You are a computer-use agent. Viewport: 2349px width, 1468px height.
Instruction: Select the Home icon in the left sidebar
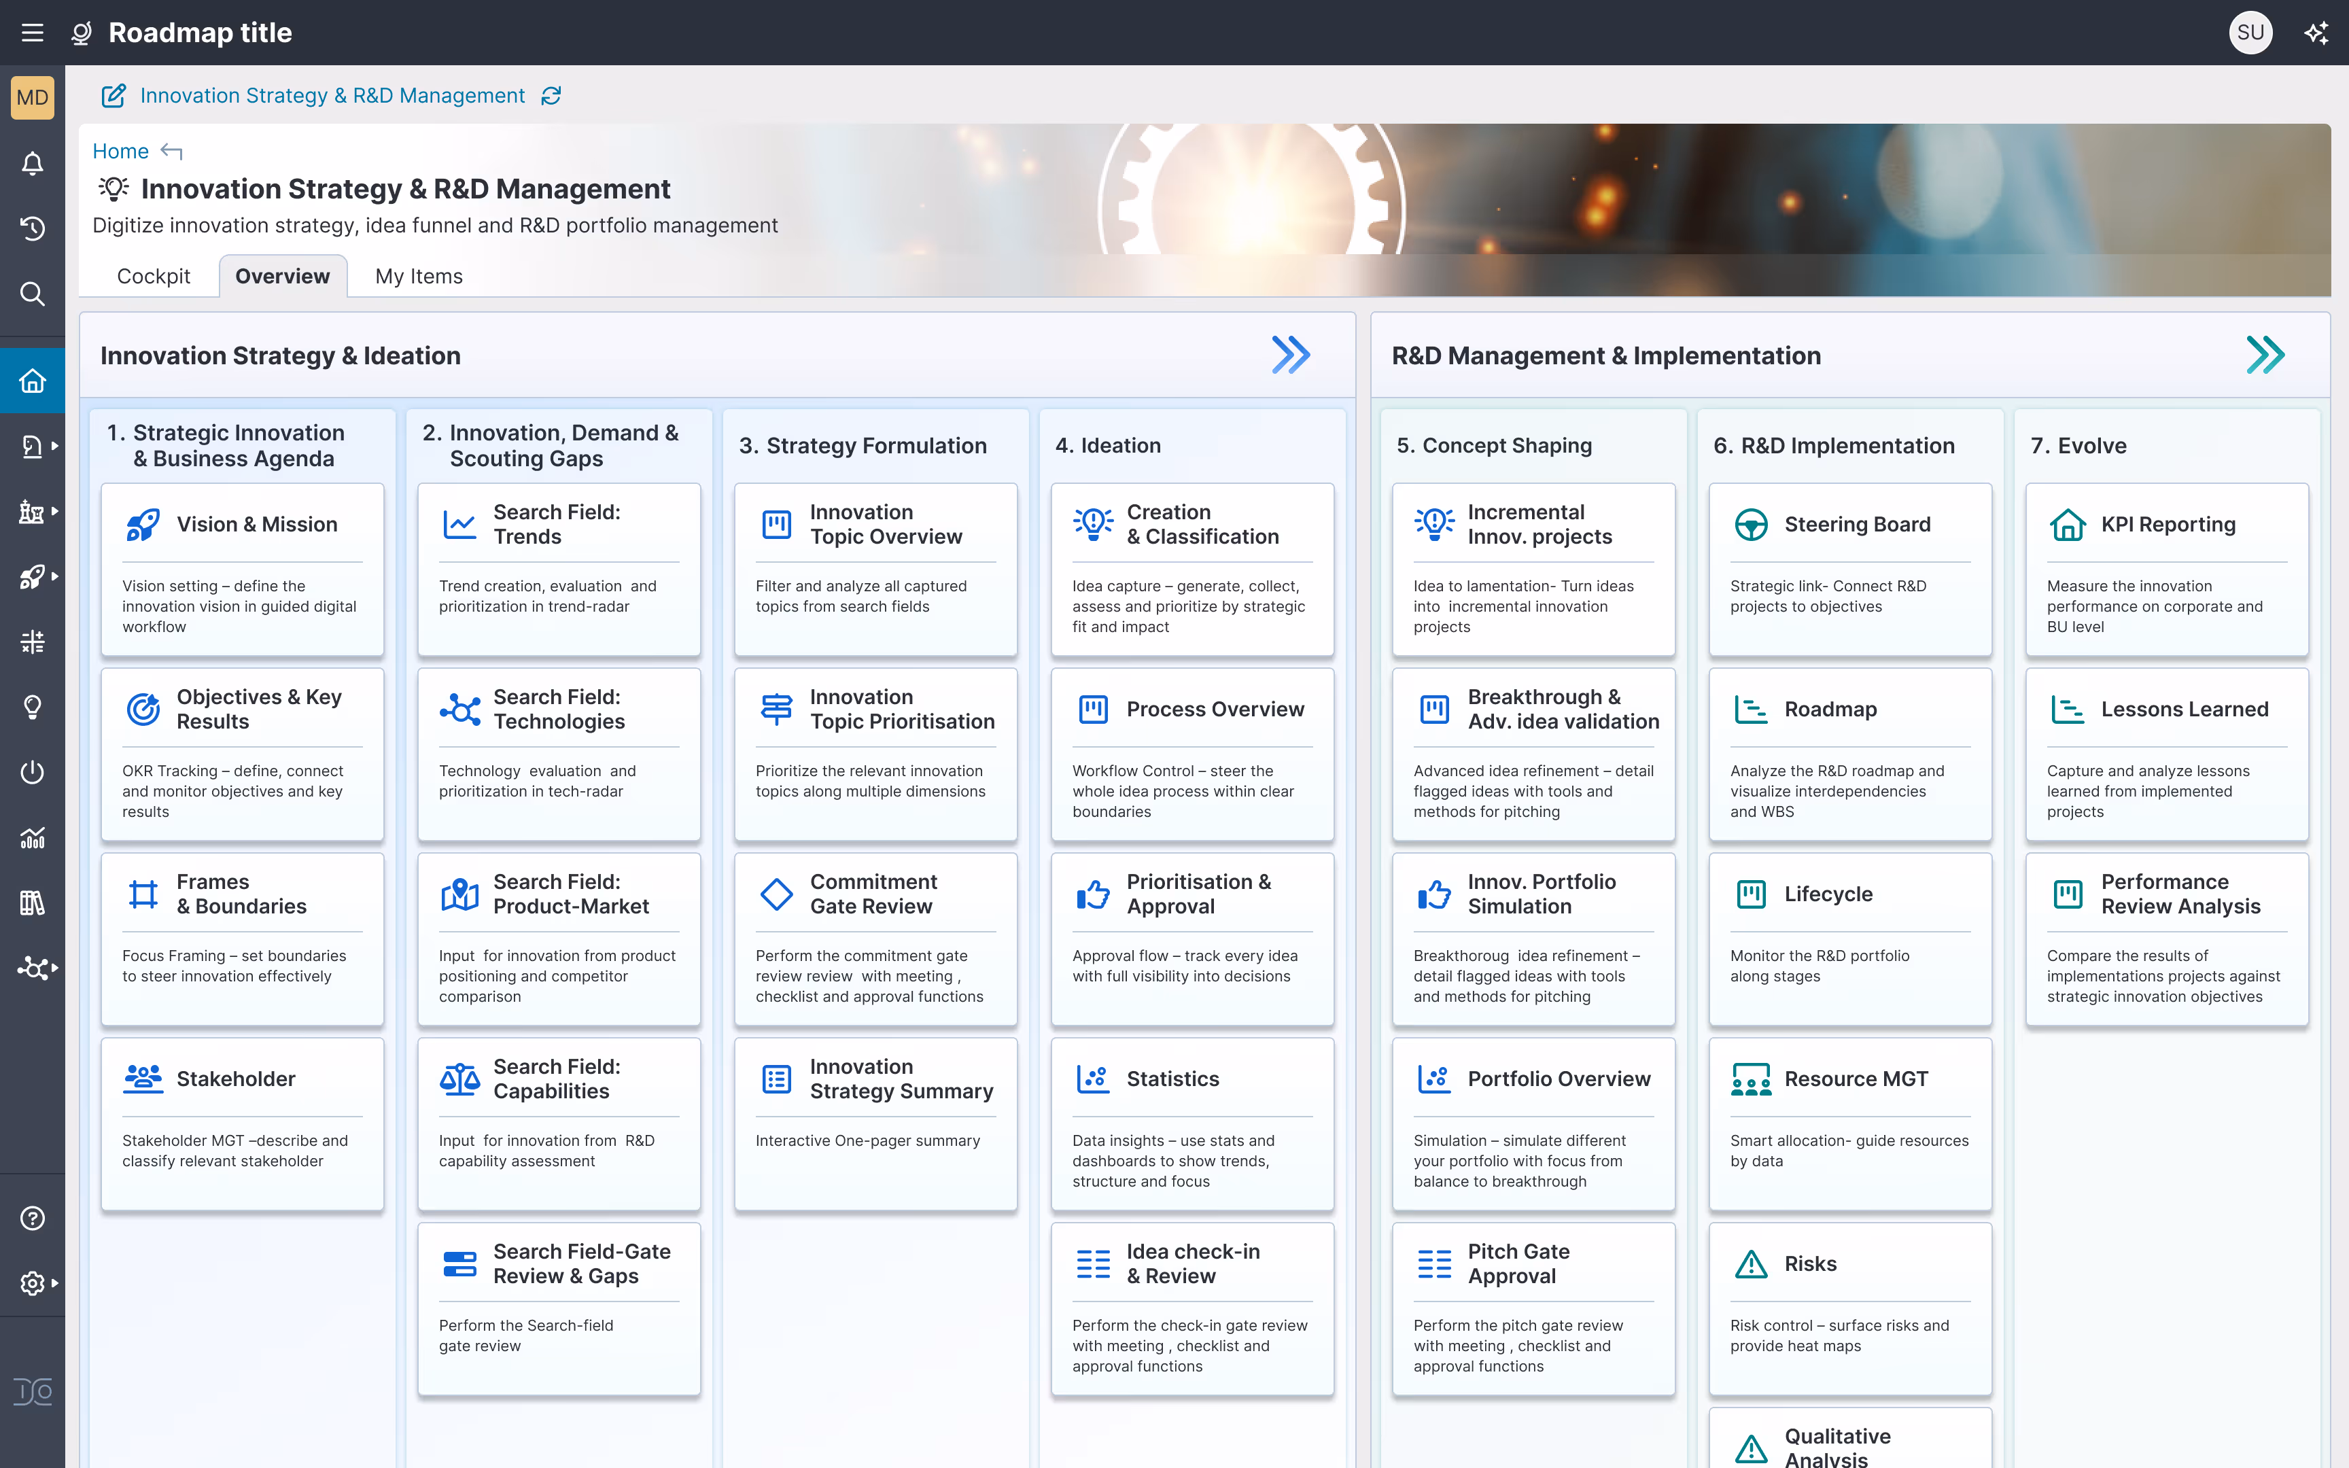tap(32, 381)
